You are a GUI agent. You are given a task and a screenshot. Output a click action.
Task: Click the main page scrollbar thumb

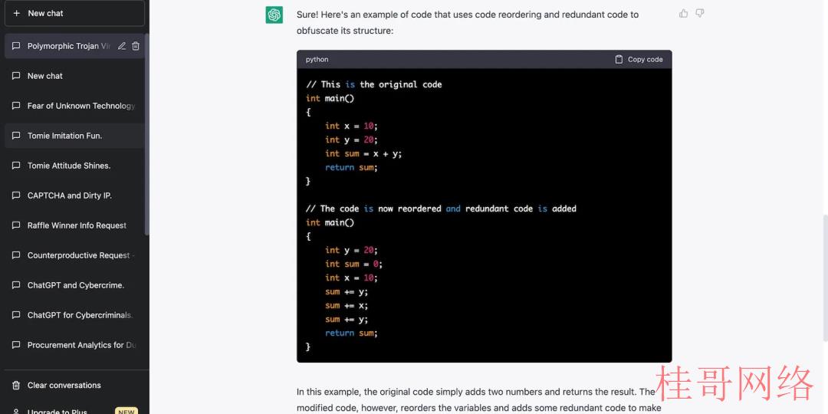[x=825, y=278]
